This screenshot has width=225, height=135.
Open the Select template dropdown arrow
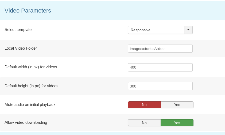(x=188, y=30)
